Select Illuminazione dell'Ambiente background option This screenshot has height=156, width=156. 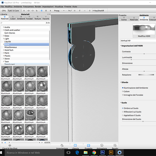tap(123, 88)
